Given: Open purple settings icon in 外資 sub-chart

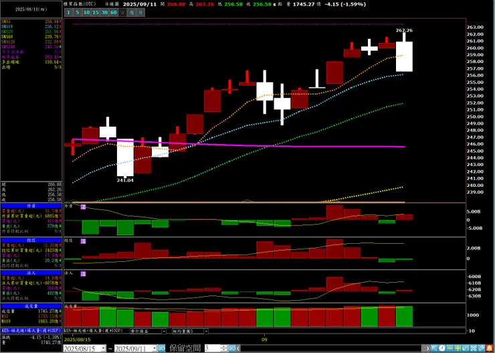Looking at the screenshot, I should 84,207.
